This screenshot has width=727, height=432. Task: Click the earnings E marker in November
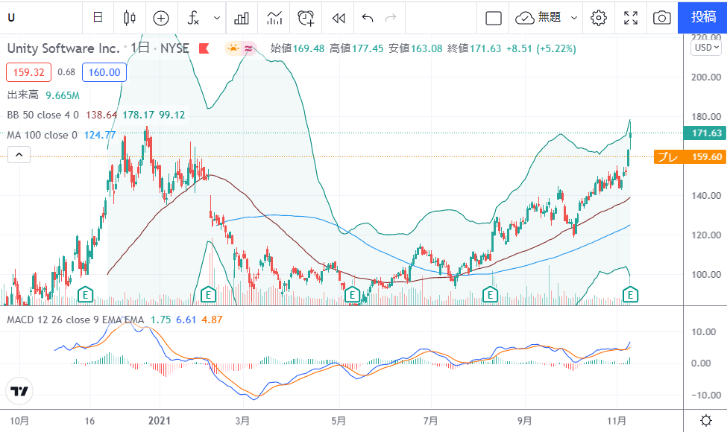click(x=630, y=294)
